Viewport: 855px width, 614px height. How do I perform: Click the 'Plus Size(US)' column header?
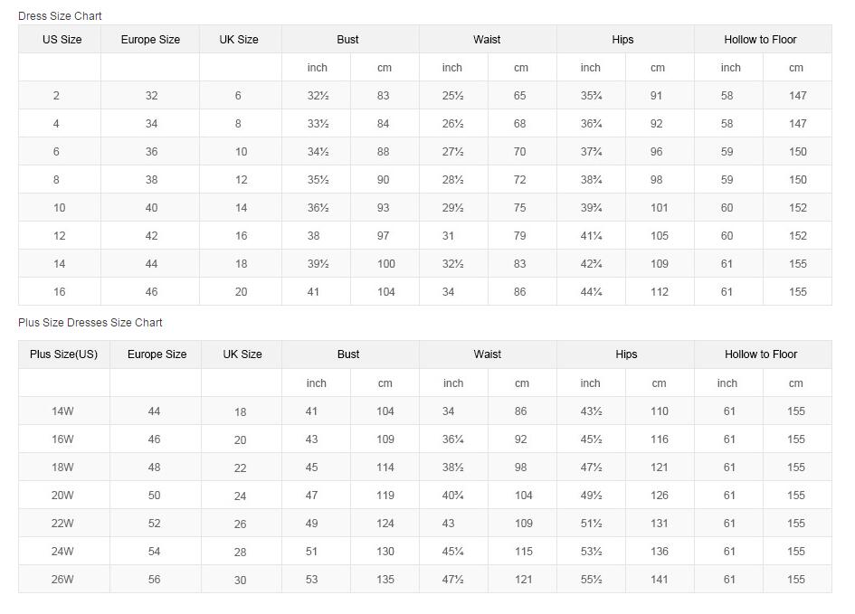coord(63,354)
